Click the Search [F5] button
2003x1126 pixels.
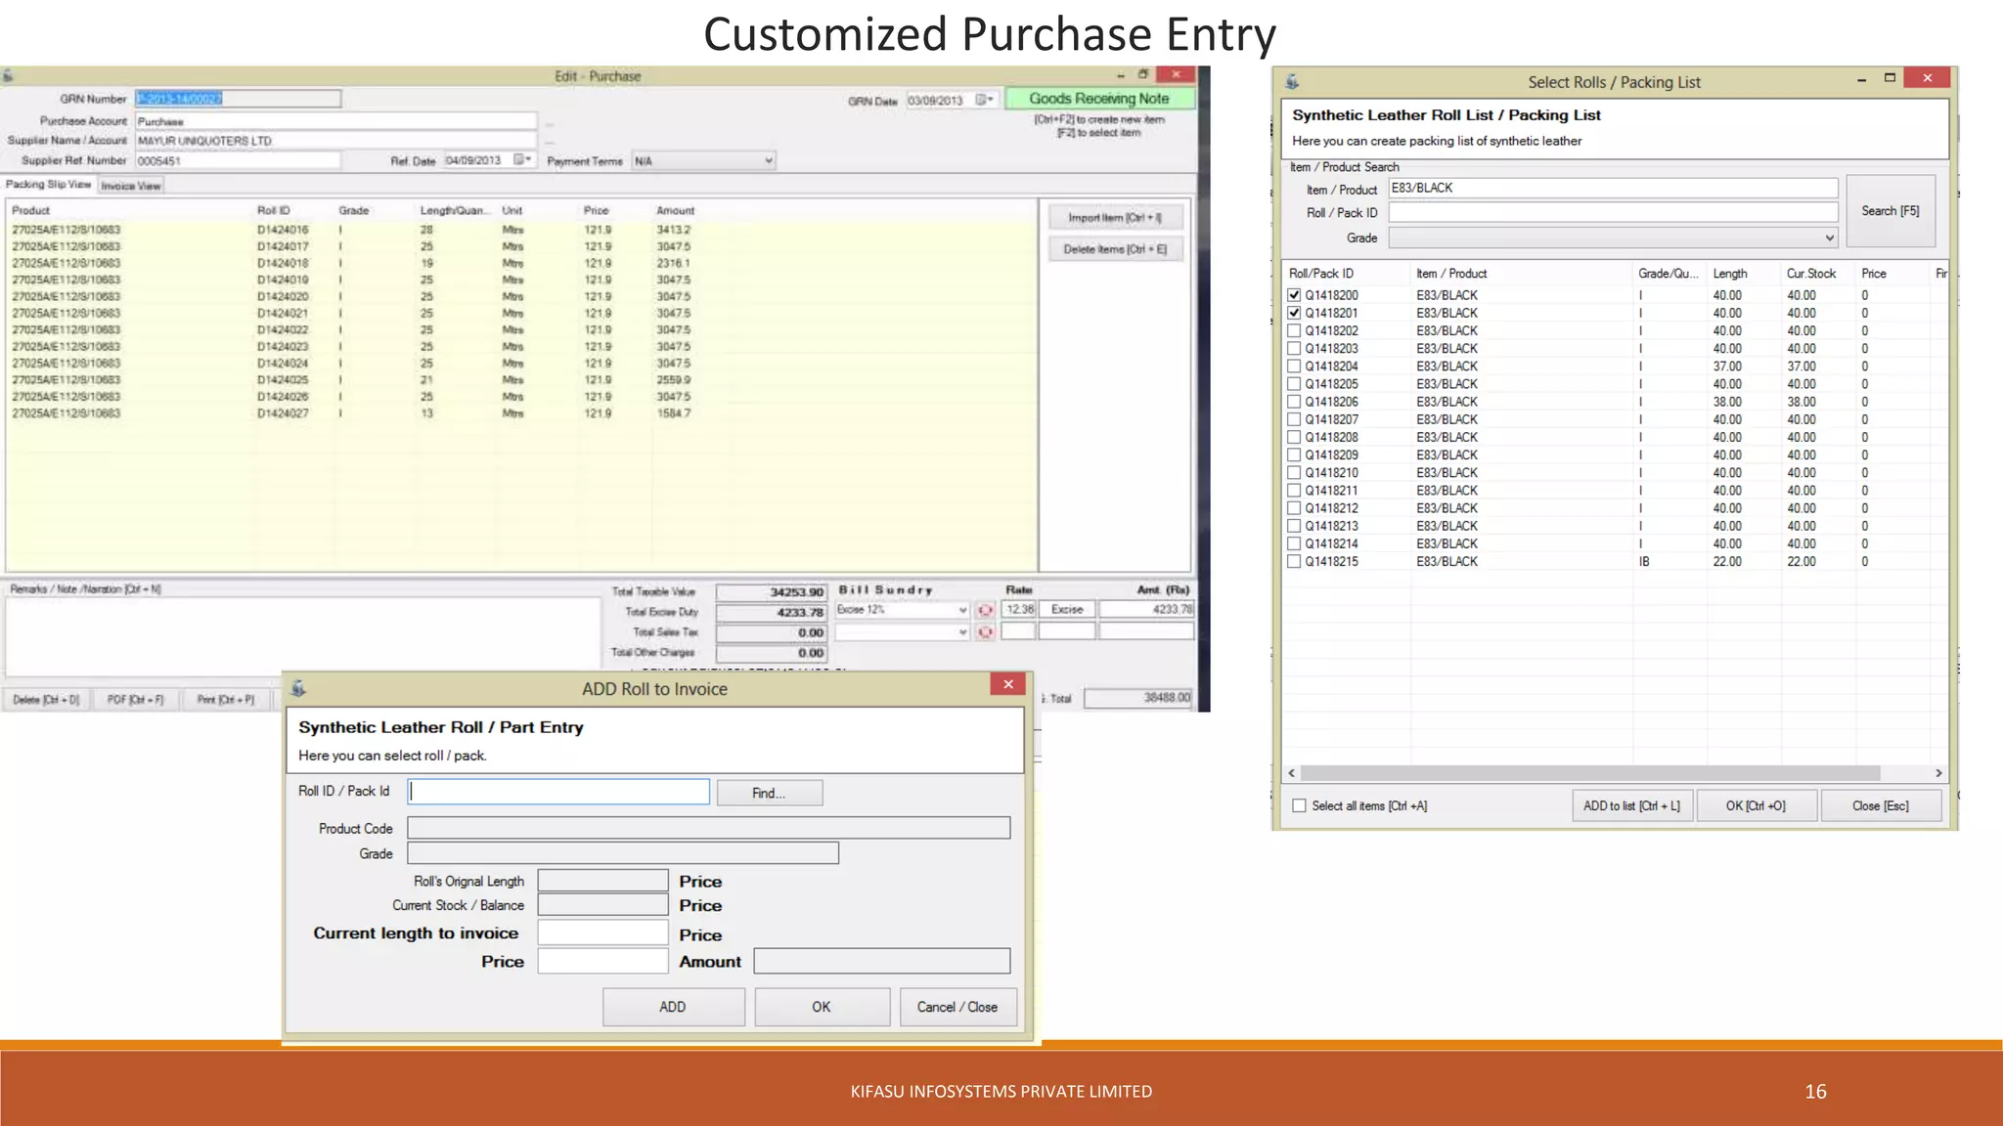pos(1890,211)
